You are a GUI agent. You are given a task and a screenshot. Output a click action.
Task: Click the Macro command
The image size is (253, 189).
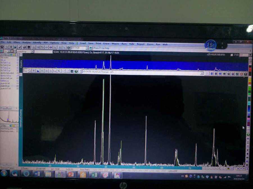pos(115,44)
